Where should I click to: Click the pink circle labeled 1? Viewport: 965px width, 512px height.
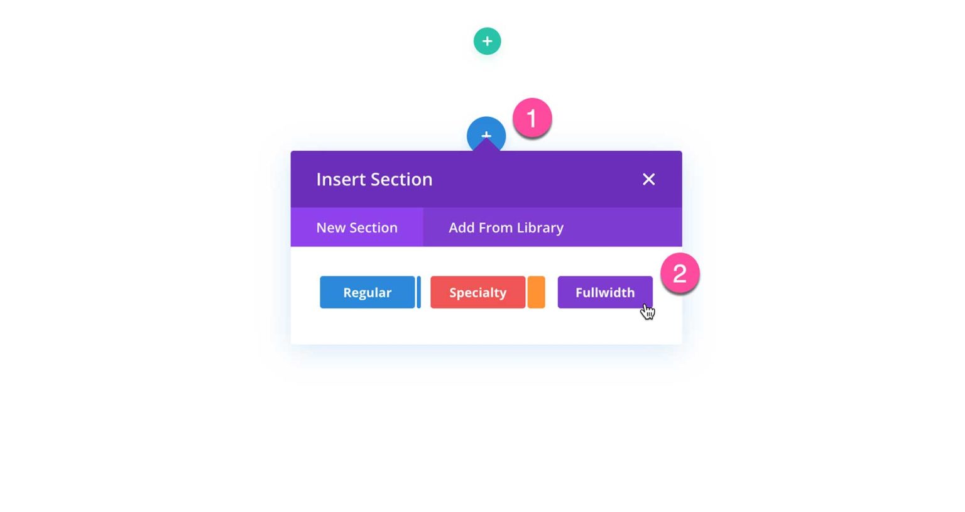click(532, 118)
